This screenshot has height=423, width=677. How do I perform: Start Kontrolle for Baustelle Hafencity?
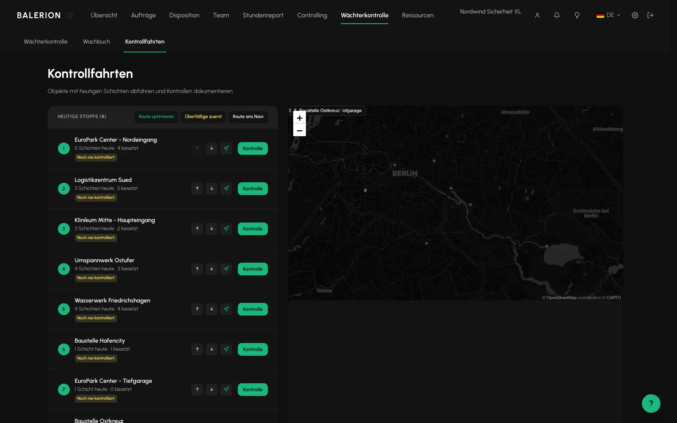(x=253, y=349)
